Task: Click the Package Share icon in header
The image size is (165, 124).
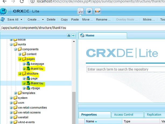Action: 98,11
